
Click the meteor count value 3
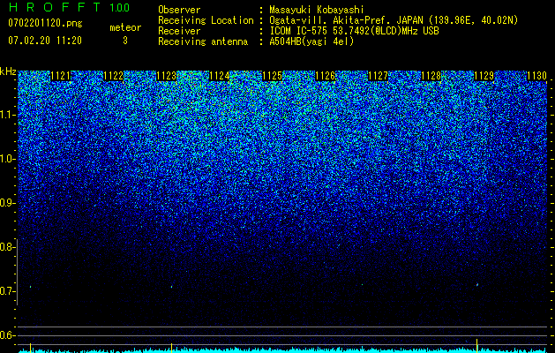tap(125, 41)
